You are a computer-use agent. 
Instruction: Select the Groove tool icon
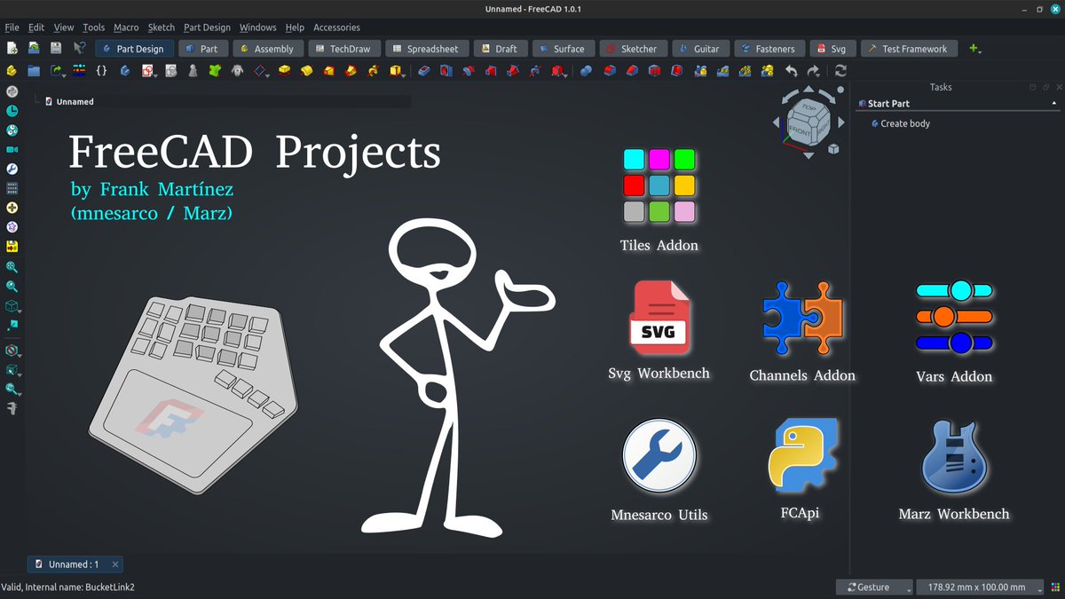[469, 71]
